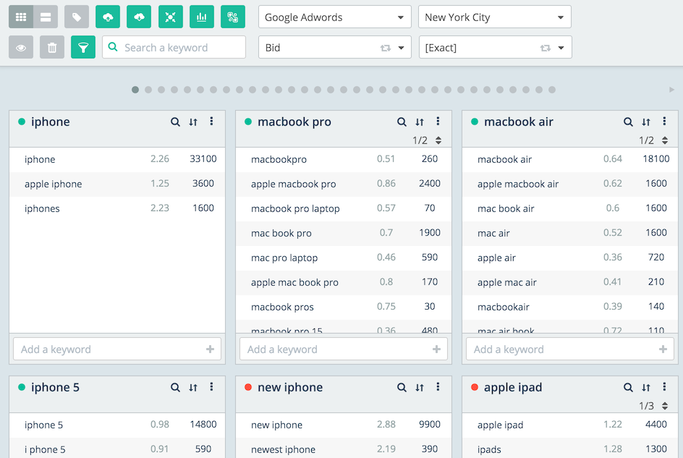Open the three-dot menu for macbook air
This screenshot has width=683, height=458.
[x=664, y=122]
